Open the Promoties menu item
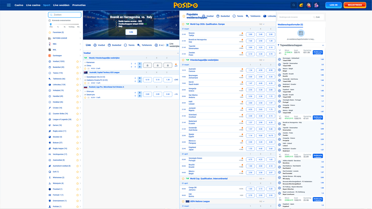372x209 pixels. pos(79,5)
